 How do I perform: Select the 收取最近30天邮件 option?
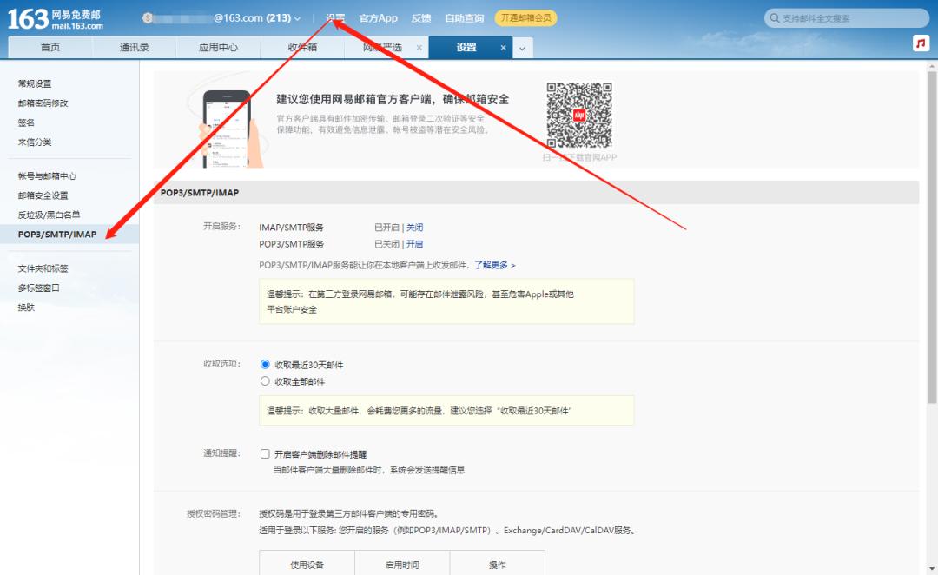[267, 364]
